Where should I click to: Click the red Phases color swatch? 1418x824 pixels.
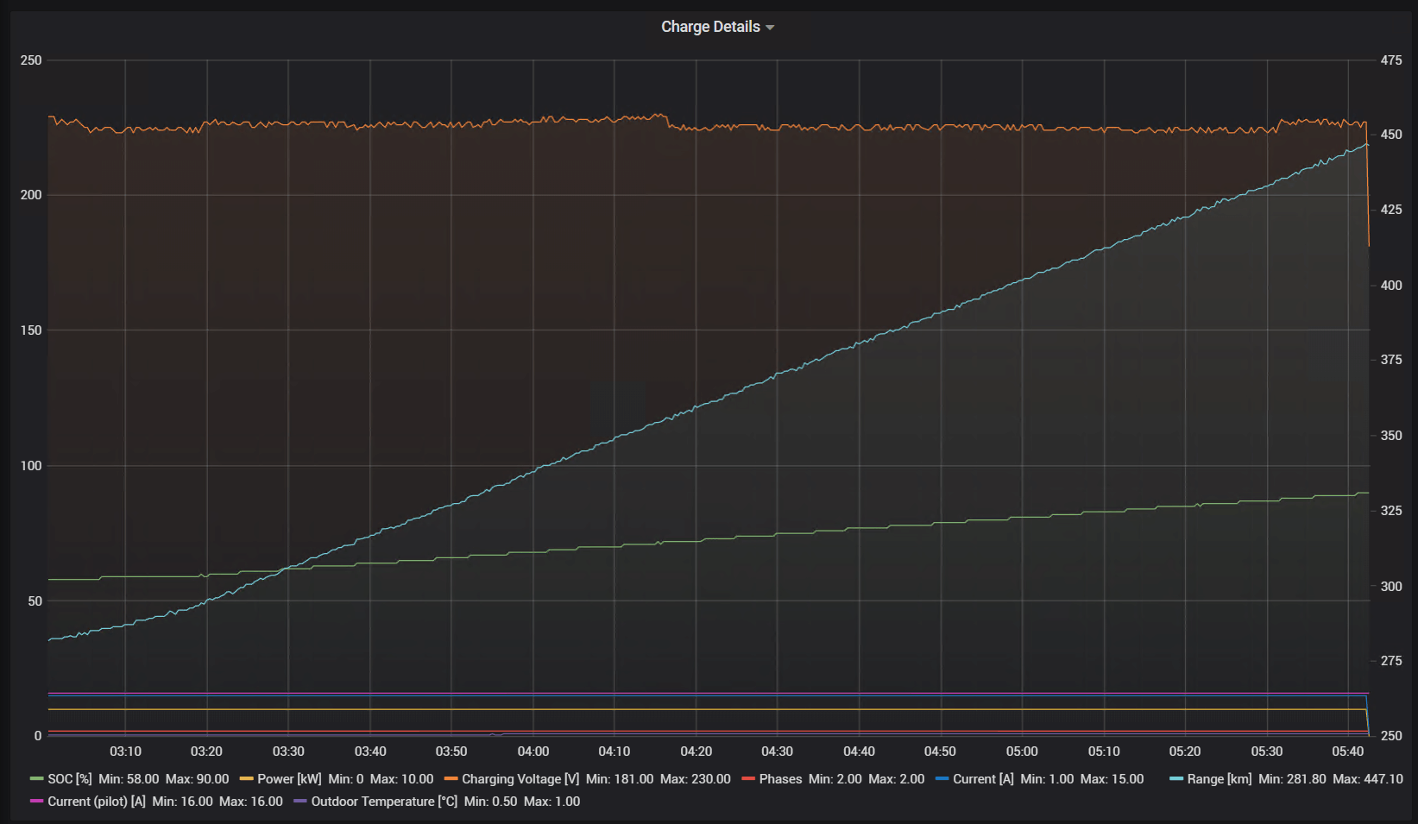tap(747, 779)
